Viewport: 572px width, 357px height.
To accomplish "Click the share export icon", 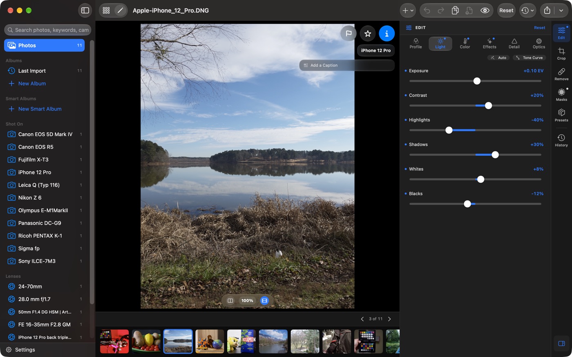I will pyautogui.click(x=547, y=11).
